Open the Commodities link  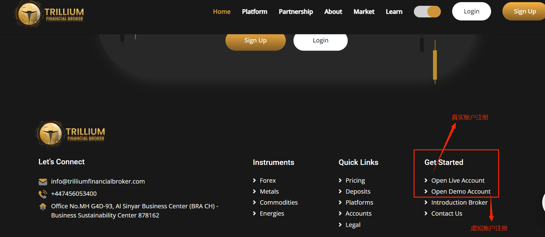279,202
